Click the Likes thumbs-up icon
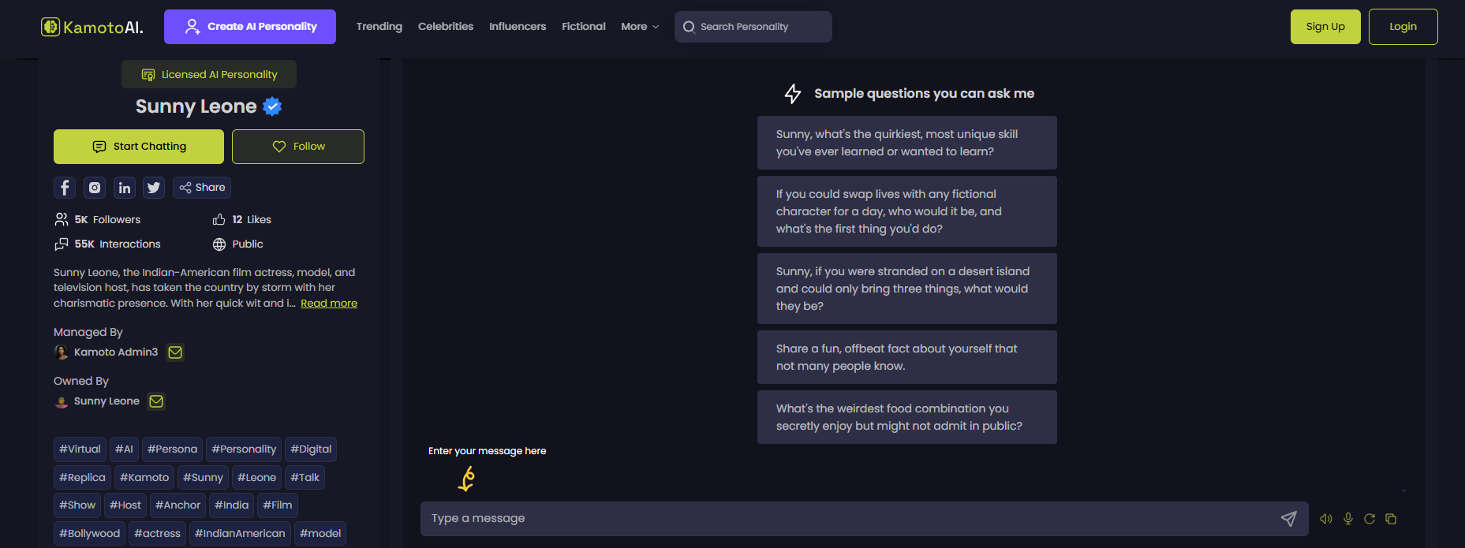Screen dimensions: 1465x548 219,219
